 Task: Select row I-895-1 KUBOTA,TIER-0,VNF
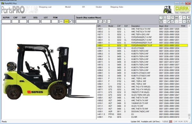click(142, 51)
